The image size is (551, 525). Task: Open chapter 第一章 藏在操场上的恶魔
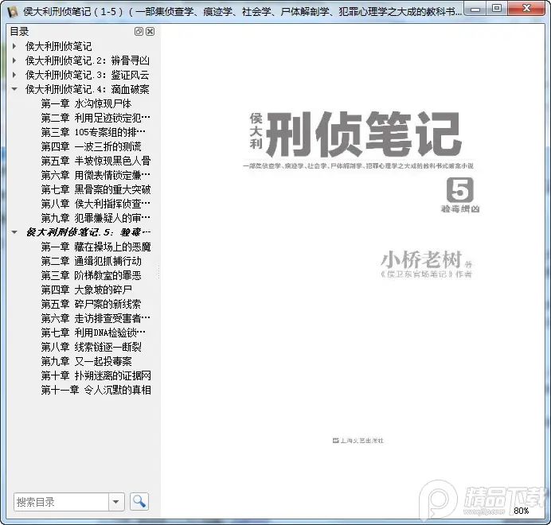96,247
